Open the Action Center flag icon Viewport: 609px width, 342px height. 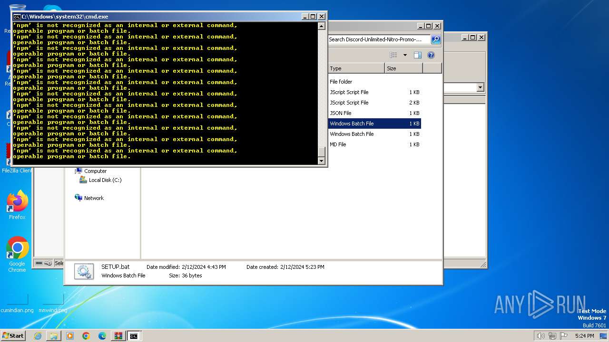coord(564,336)
